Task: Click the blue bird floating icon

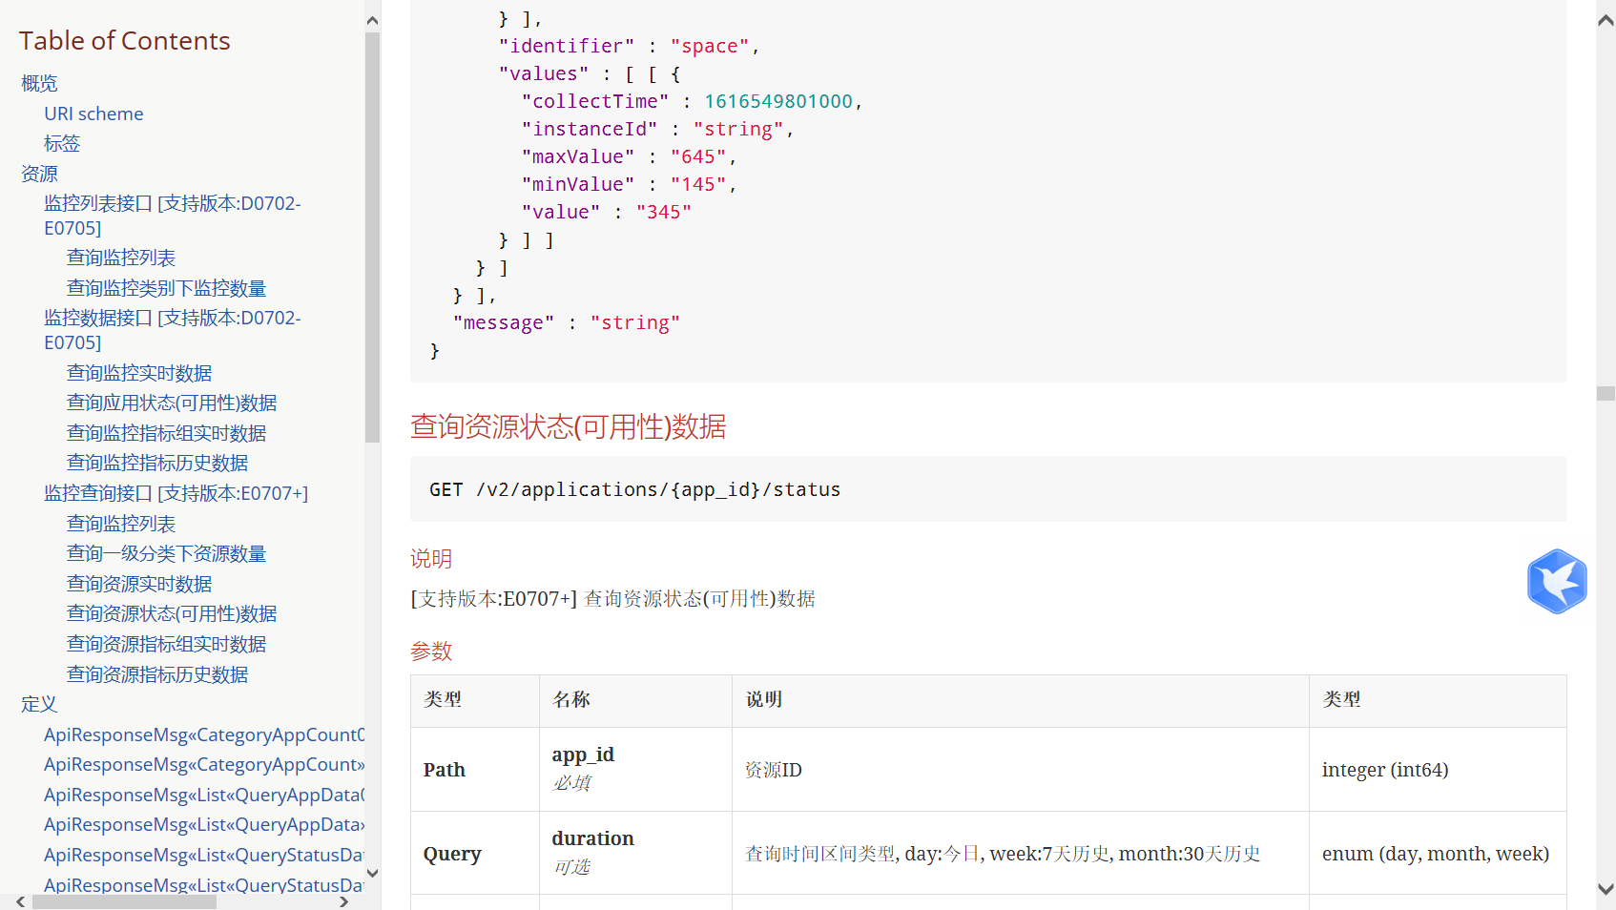Action: (1556, 581)
